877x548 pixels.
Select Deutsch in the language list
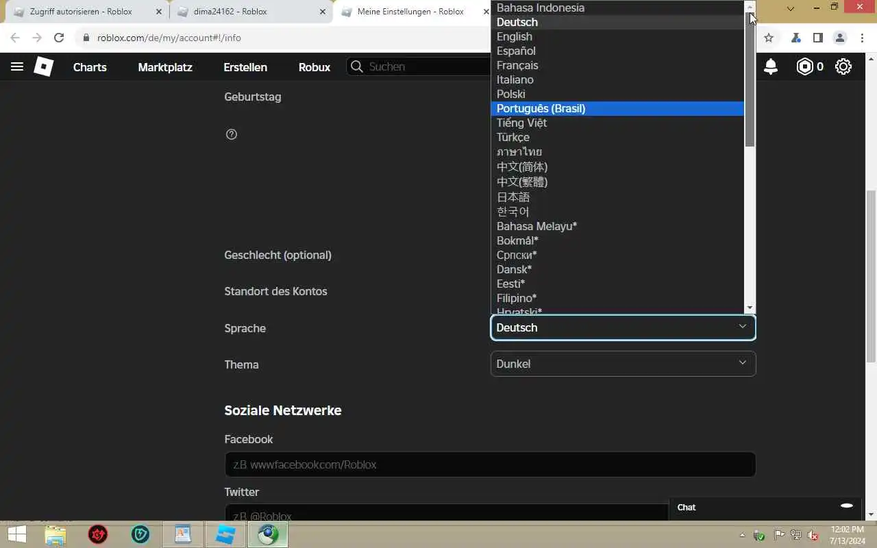click(617, 22)
